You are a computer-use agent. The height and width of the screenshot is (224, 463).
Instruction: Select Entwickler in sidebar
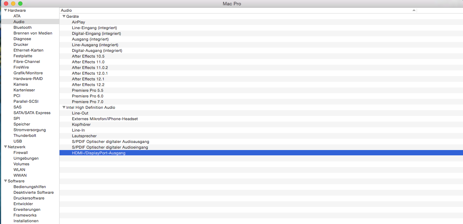pos(23,204)
